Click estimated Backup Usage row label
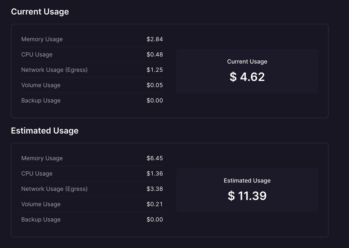Screen dimensions: 349x248 (x=41, y=219)
